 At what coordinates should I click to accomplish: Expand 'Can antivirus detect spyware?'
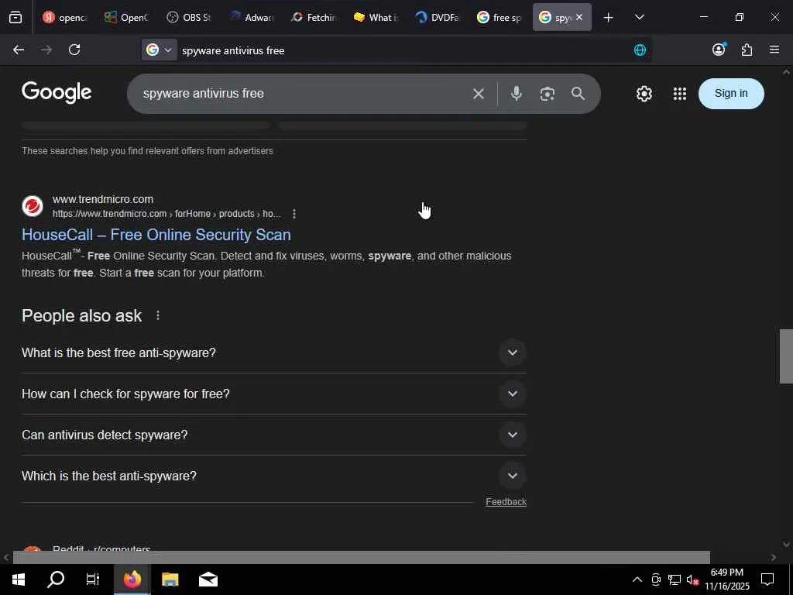pos(273,435)
